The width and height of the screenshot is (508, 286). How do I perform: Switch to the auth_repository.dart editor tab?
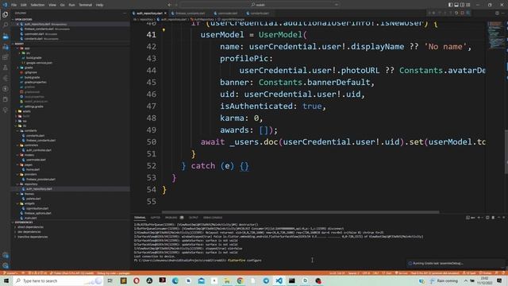(x=149, y=14)
